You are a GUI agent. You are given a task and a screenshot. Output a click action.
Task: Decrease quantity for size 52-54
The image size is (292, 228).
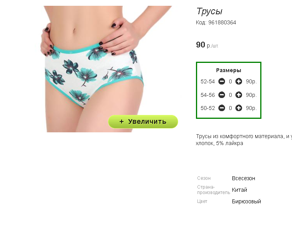pyautogui.click(x=222, y=81)
